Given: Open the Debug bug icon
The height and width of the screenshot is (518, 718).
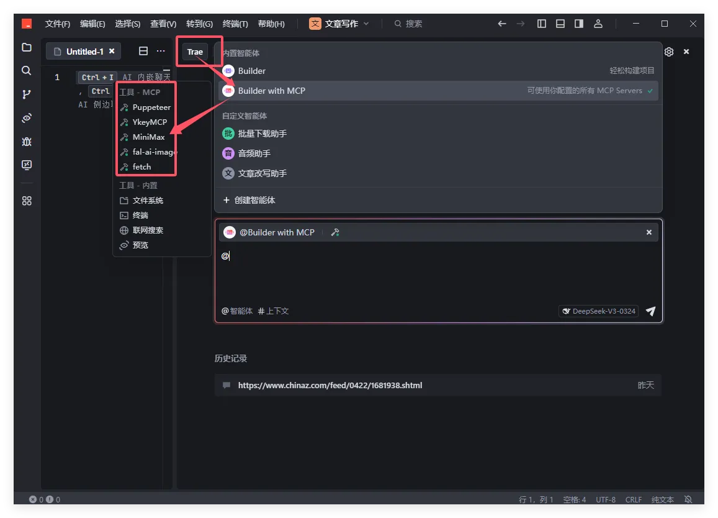Looking at the screenshot, I should click(x=26, y=142).
